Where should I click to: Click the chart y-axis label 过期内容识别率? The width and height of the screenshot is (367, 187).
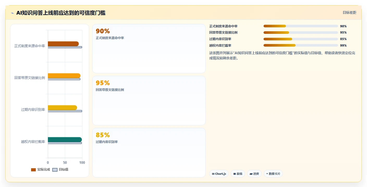tap(33, 110)
